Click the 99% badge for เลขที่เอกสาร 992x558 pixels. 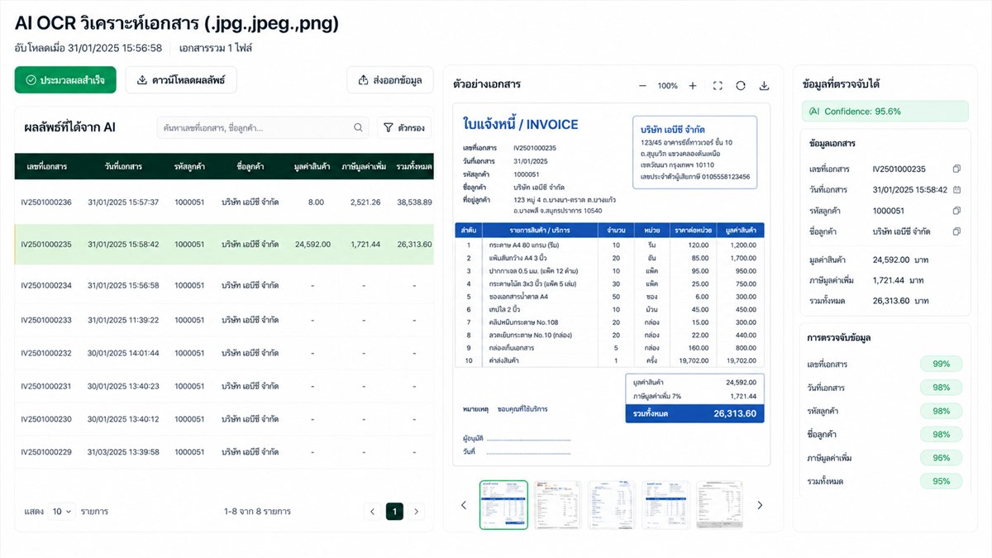[x=941, y=364]
